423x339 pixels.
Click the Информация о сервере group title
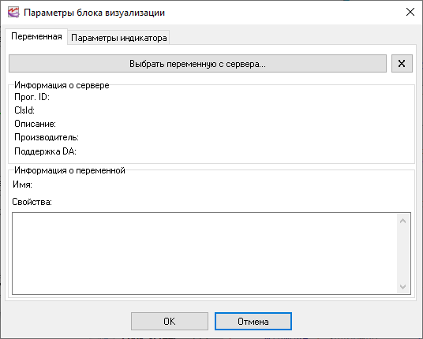tap(62, 85)
